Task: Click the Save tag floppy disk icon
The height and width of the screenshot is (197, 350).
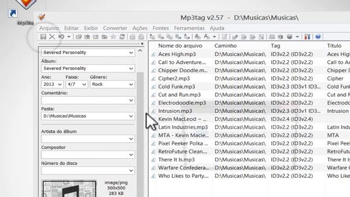Action: [x=43, y=37]
